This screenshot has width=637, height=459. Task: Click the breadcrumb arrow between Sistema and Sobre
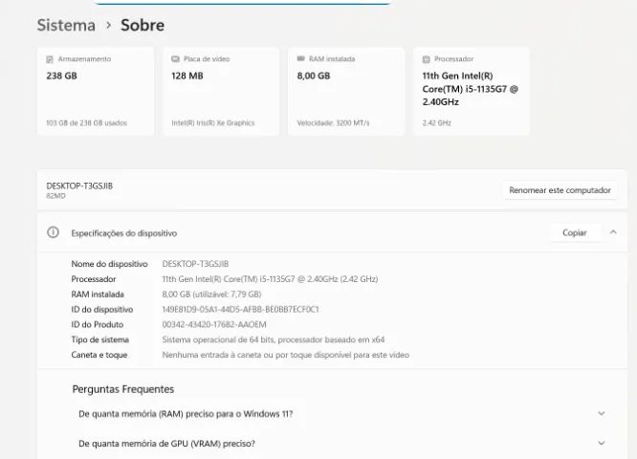pyautogui.click(x=108, y=26)
